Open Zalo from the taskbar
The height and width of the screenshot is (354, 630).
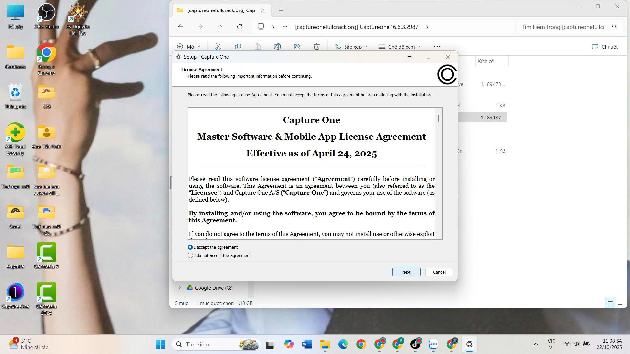tap(433, 344)
